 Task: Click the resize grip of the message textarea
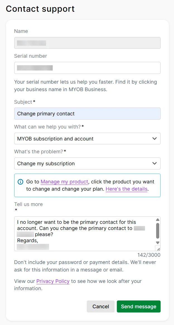click(x=158, y=249)
